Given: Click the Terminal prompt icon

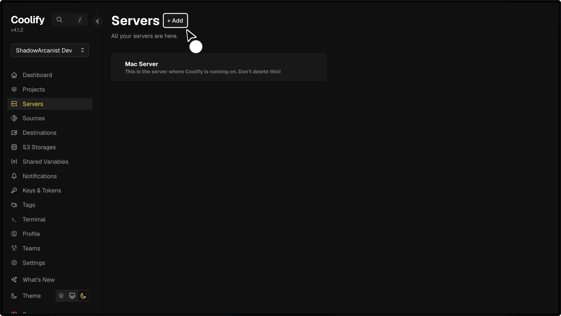Looking at the screenshot, I should (x=14, y=219).
